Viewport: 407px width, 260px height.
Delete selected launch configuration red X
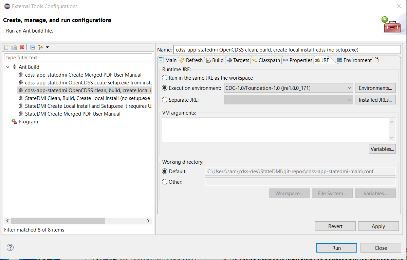[22, 47]
